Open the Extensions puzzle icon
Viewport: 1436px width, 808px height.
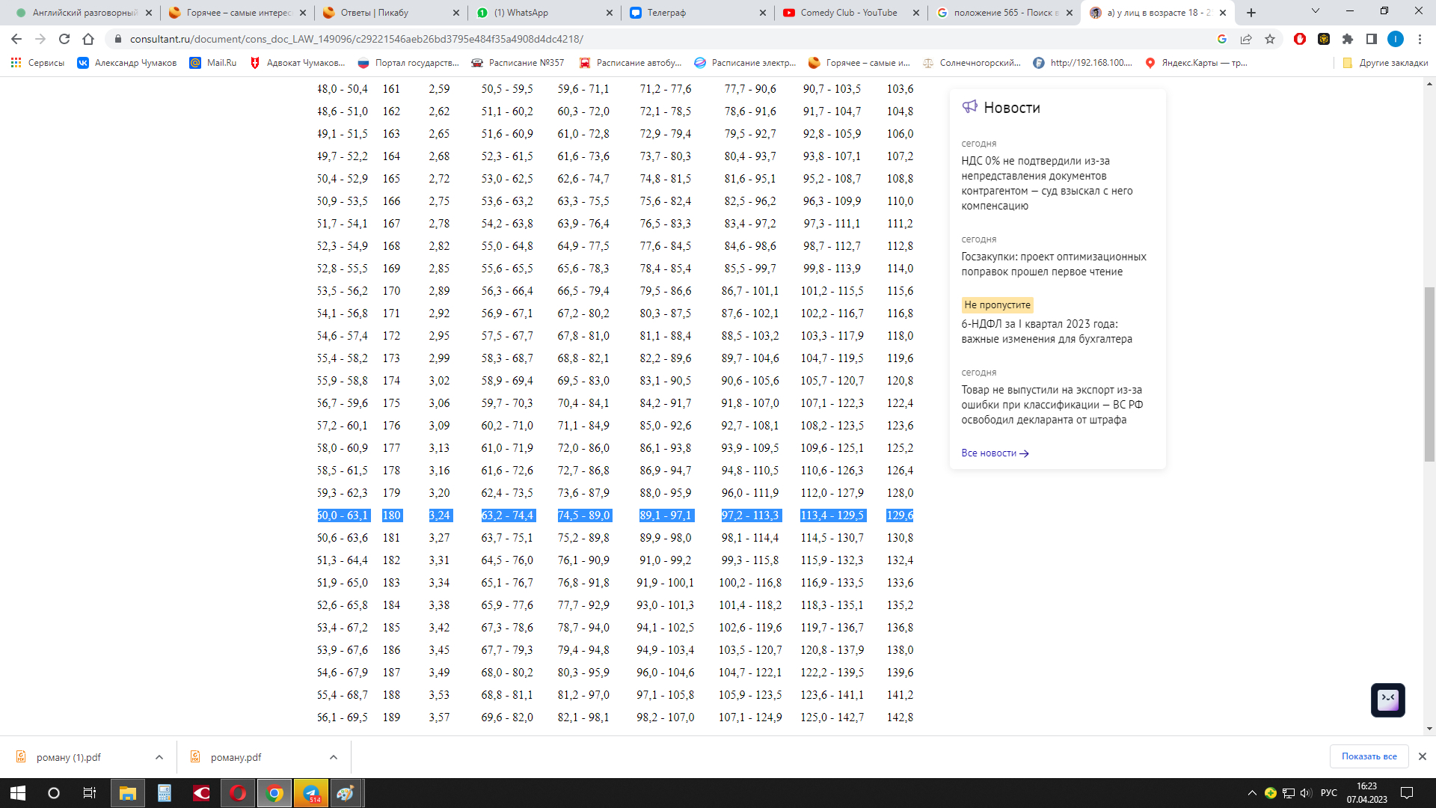coord(1348,39)
